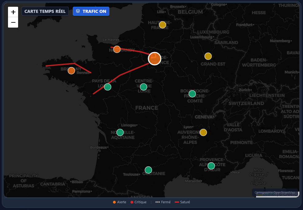Image resolution: width=303 pixels, height=210 pixels.
Task: Click the Critique red legend dot
Action: click(x=132, y=202)
